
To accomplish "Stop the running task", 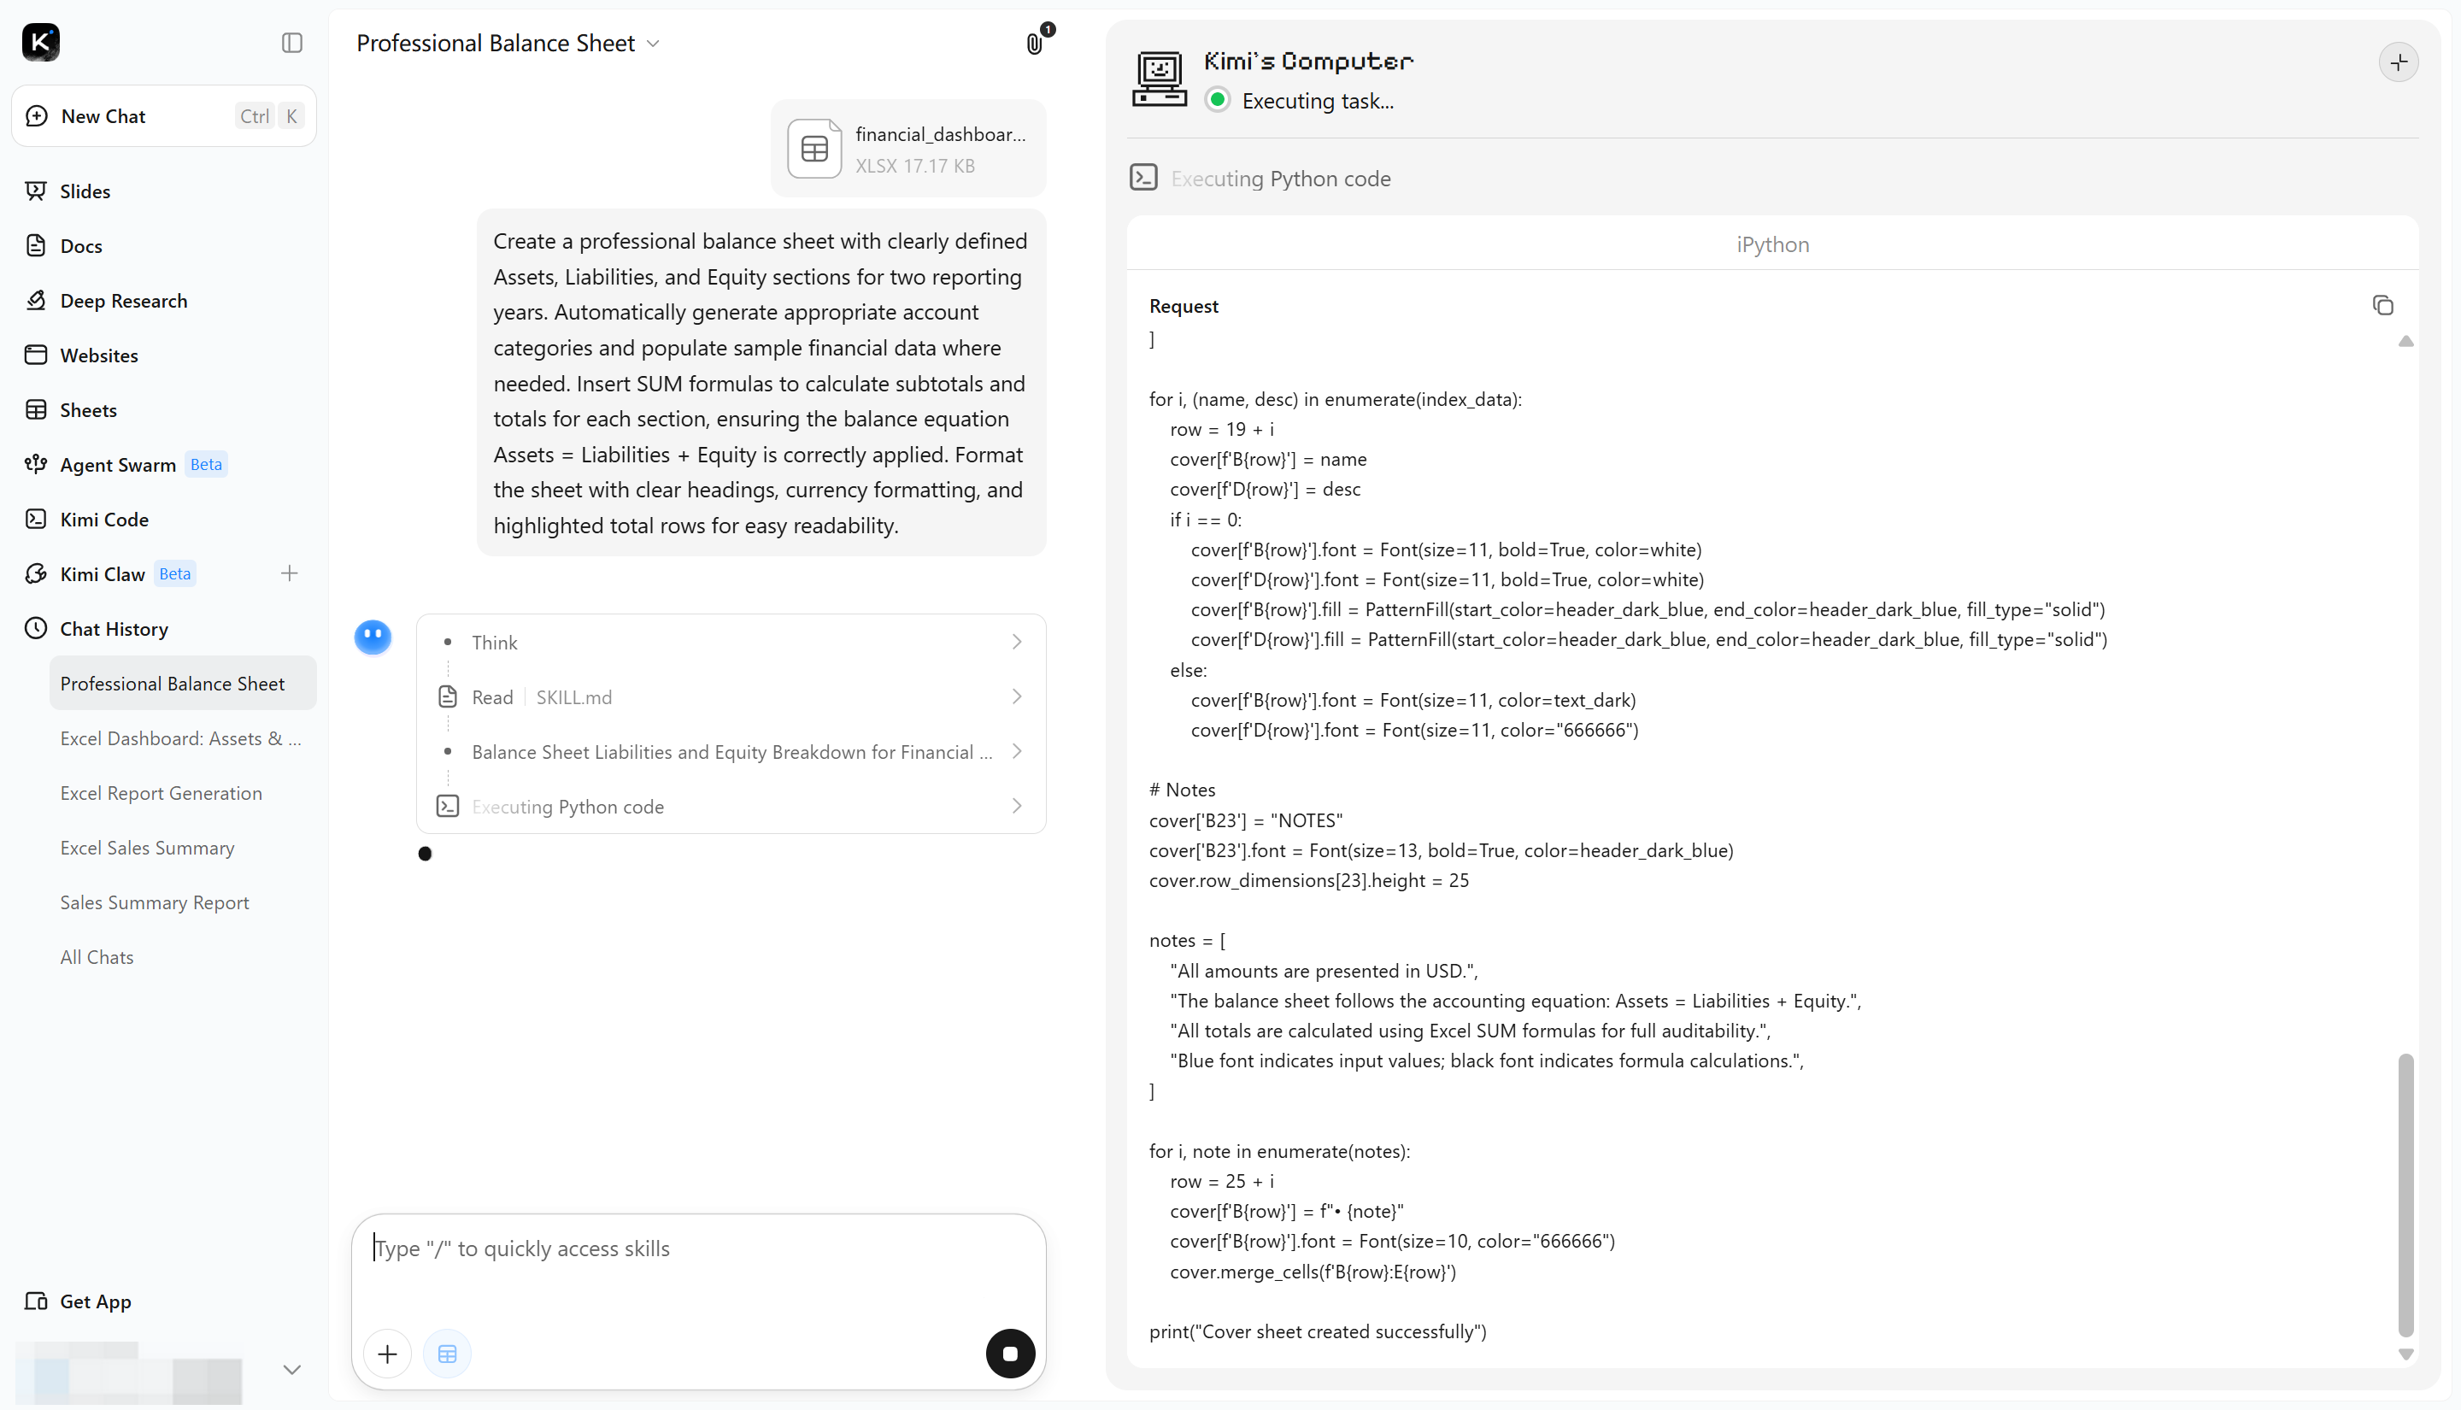I will click(x=1010, y=1353).
